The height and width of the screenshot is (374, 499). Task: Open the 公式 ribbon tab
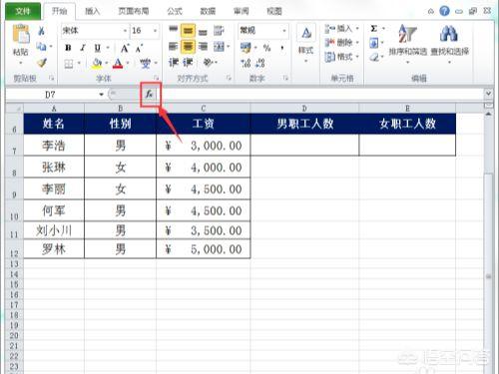pyautogui.click(x=175, y=11)
